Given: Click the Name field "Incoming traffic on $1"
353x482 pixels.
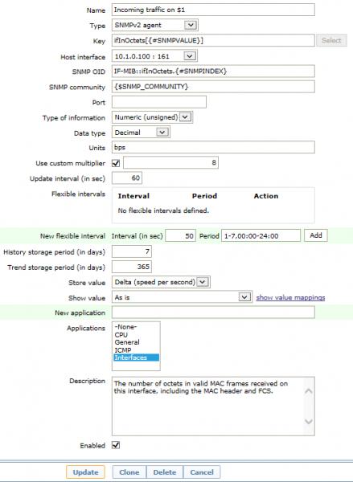Looking at the screenshot, I should pos(213,10).
